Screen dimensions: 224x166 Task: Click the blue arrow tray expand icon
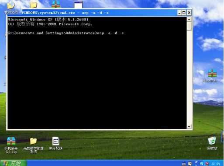point(202,163)
